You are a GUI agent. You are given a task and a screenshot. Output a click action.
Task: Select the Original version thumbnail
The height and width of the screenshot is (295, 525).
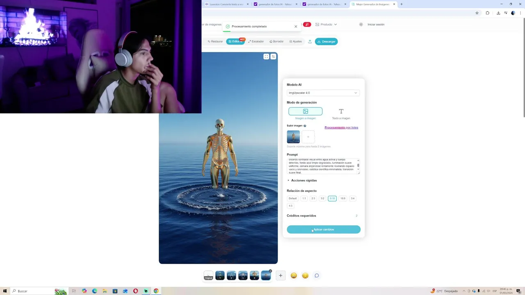[x=208, y=275]
